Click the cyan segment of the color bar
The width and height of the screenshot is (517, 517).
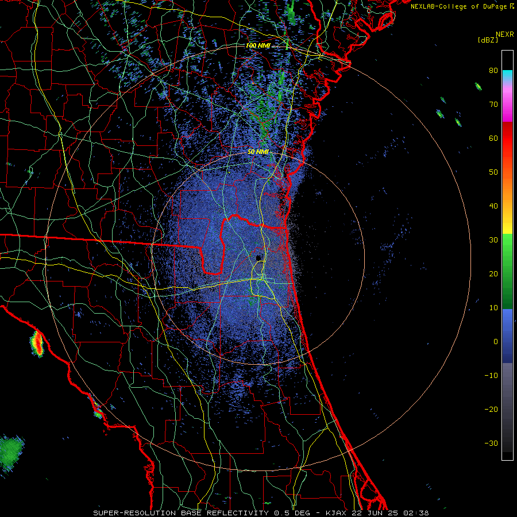coord(507,75)
